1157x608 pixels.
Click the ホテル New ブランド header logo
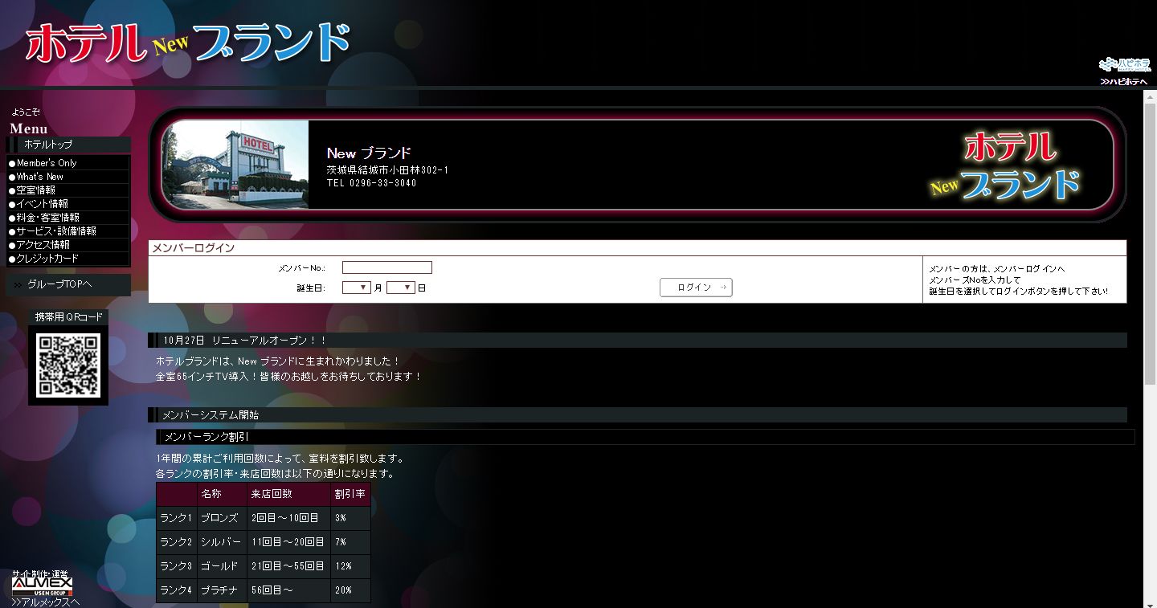point(188,43)
